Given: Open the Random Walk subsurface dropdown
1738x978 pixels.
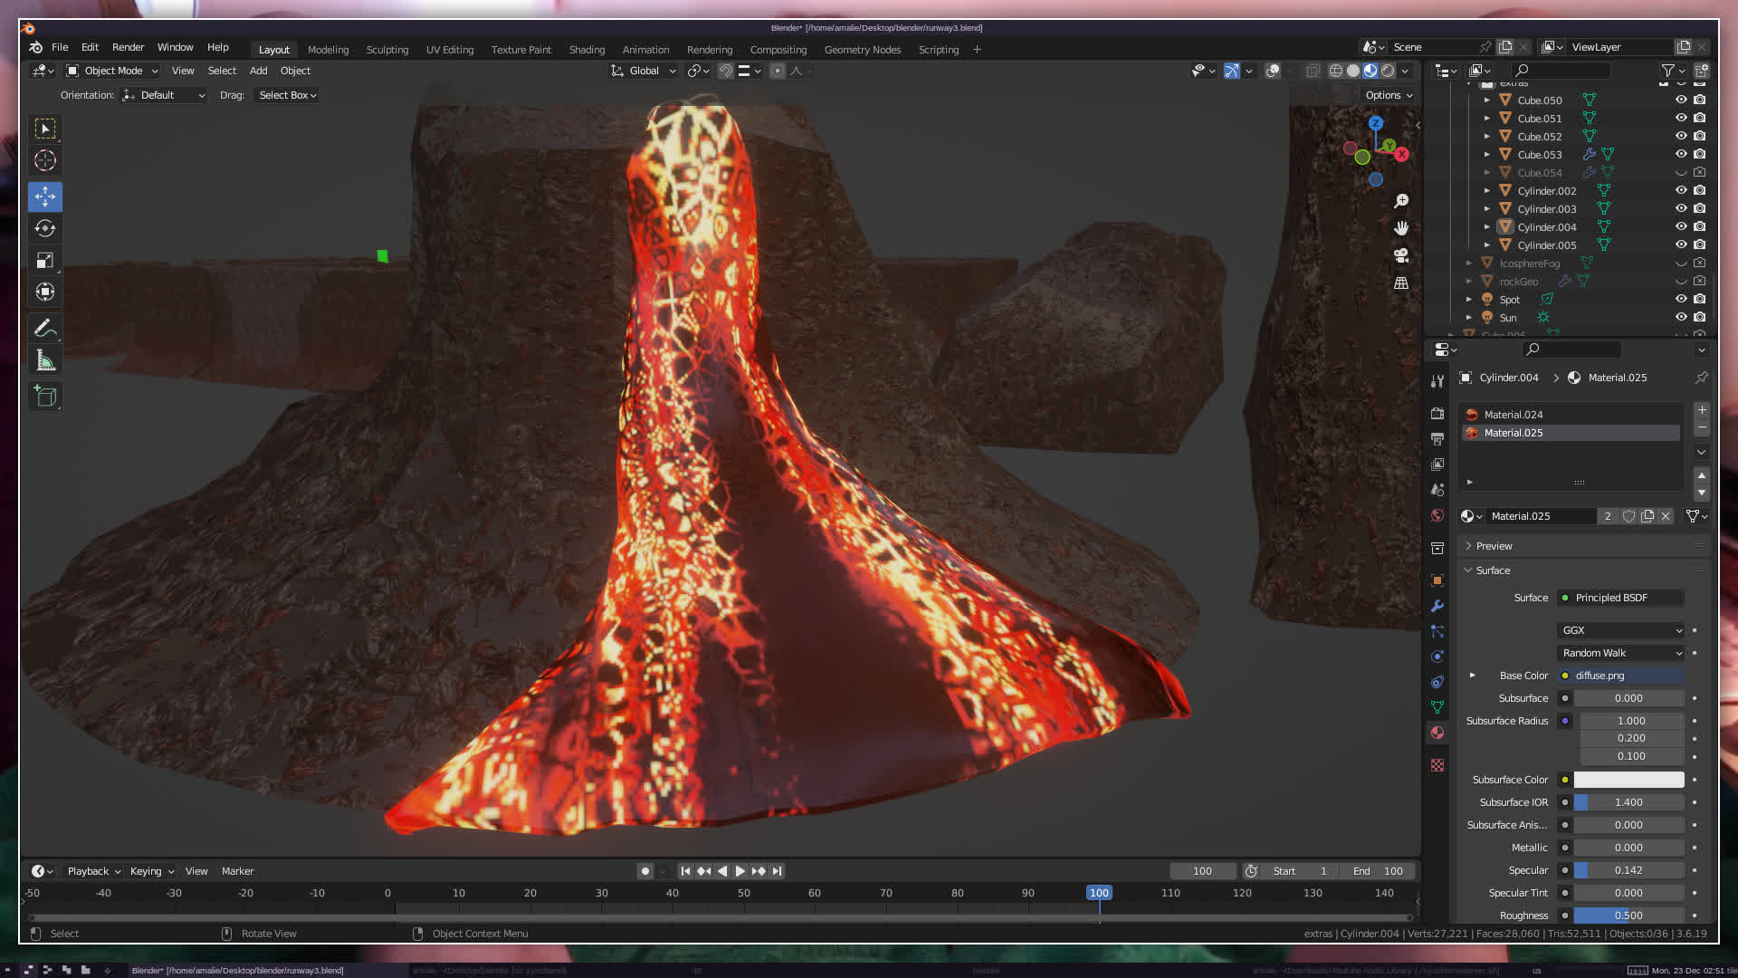Looking at the screenshot, I should tap(1620, 653).
